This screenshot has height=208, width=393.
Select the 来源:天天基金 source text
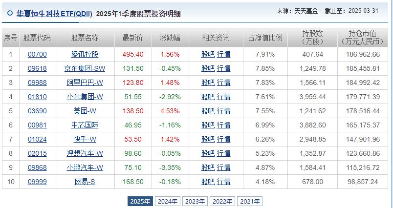point(297,11)
